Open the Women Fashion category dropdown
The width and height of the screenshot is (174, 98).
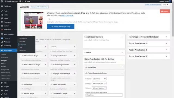point(99,88)
